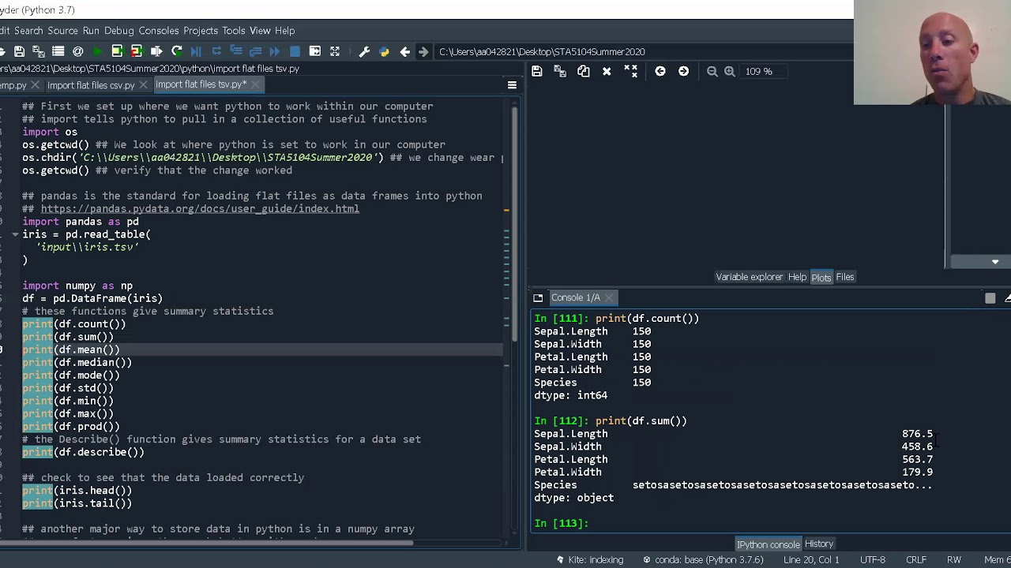Run the file with the green play icon
1011x568 pixels.
pyautogui.click(x=97, y=52)
